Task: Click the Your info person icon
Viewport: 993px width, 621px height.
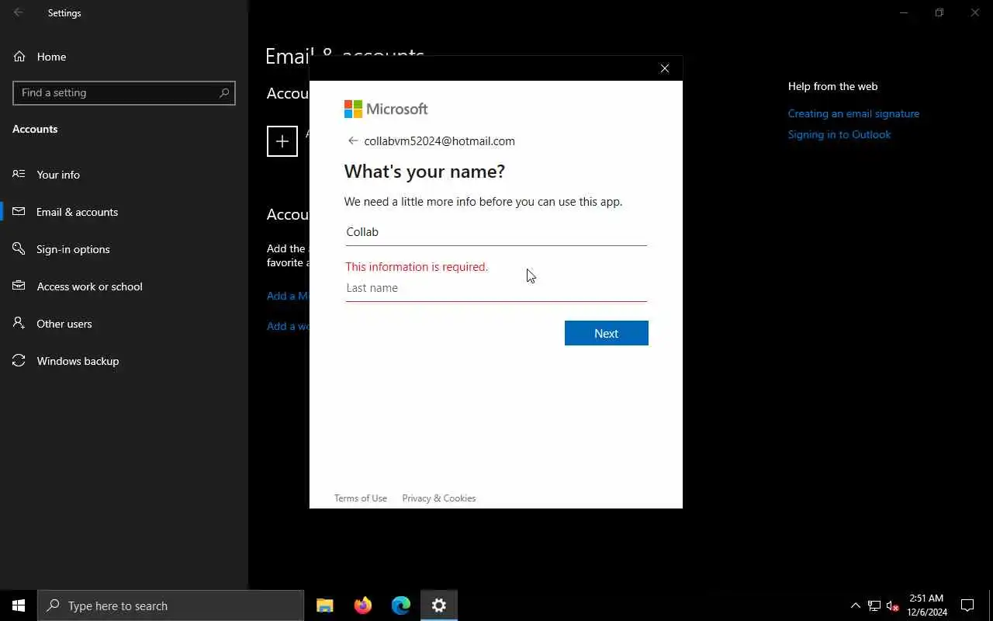Action: coord(19,174)
